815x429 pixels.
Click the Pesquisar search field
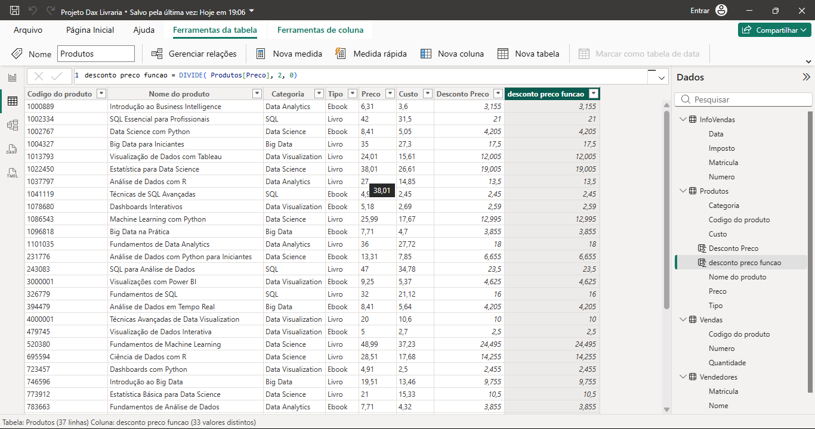pos(743,100)
